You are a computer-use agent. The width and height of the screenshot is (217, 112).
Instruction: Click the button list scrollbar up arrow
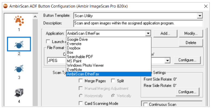(35, 16)
